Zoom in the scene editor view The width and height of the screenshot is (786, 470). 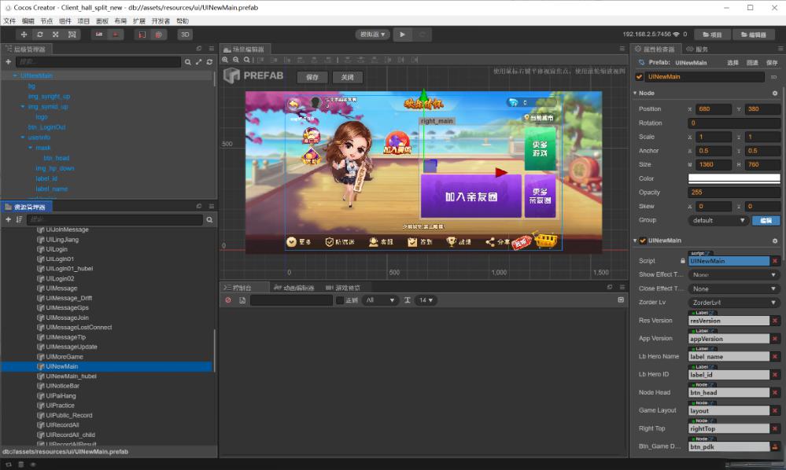click(225, 61)
